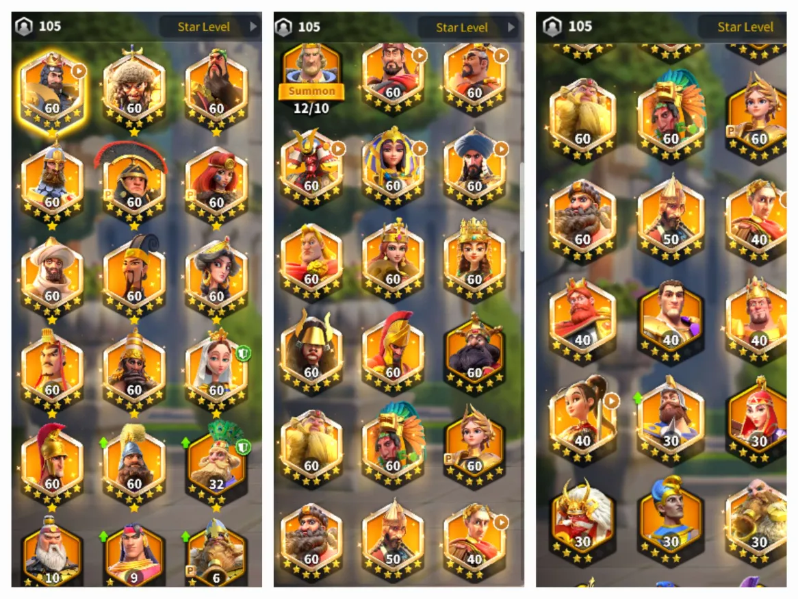Click the Star Level label without arrow

pos(745,27)
